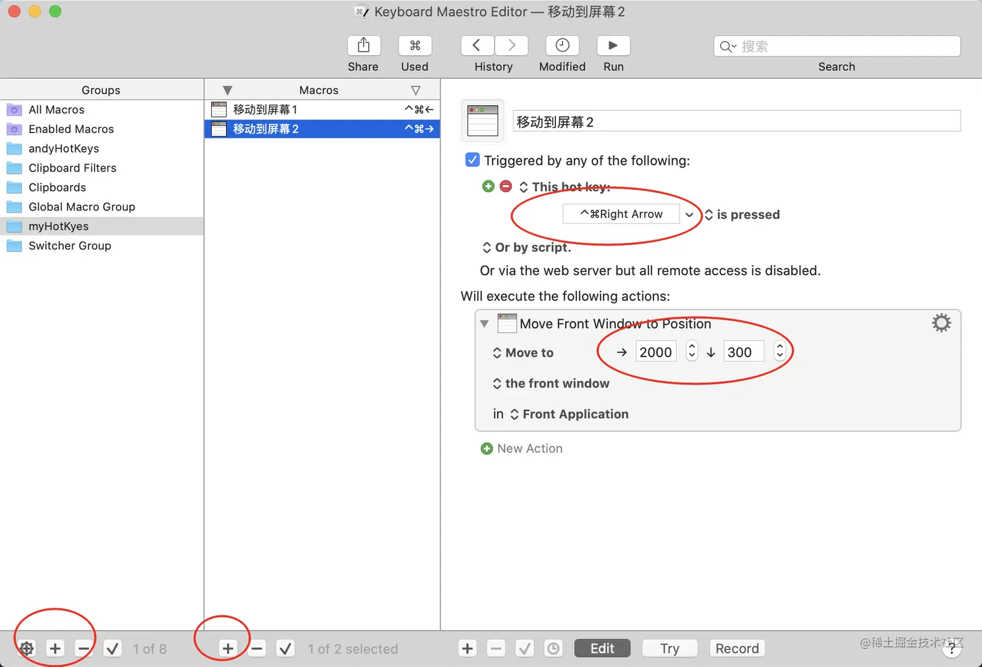This screenshot has height=667, width=982.
Task: Add new macro plus button
Action: click(x=228, y=648)
